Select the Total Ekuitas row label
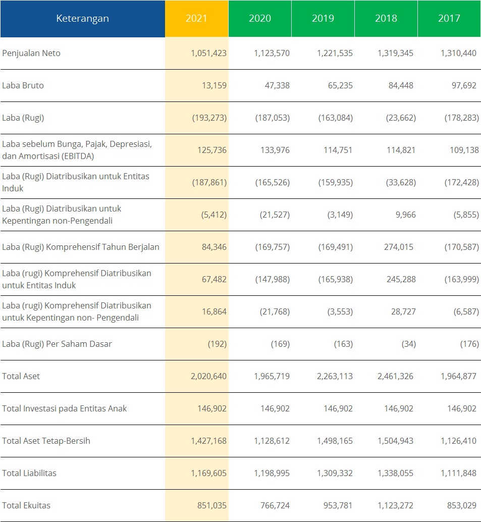The width and height of the screenshot is (481, 522). 26,505
